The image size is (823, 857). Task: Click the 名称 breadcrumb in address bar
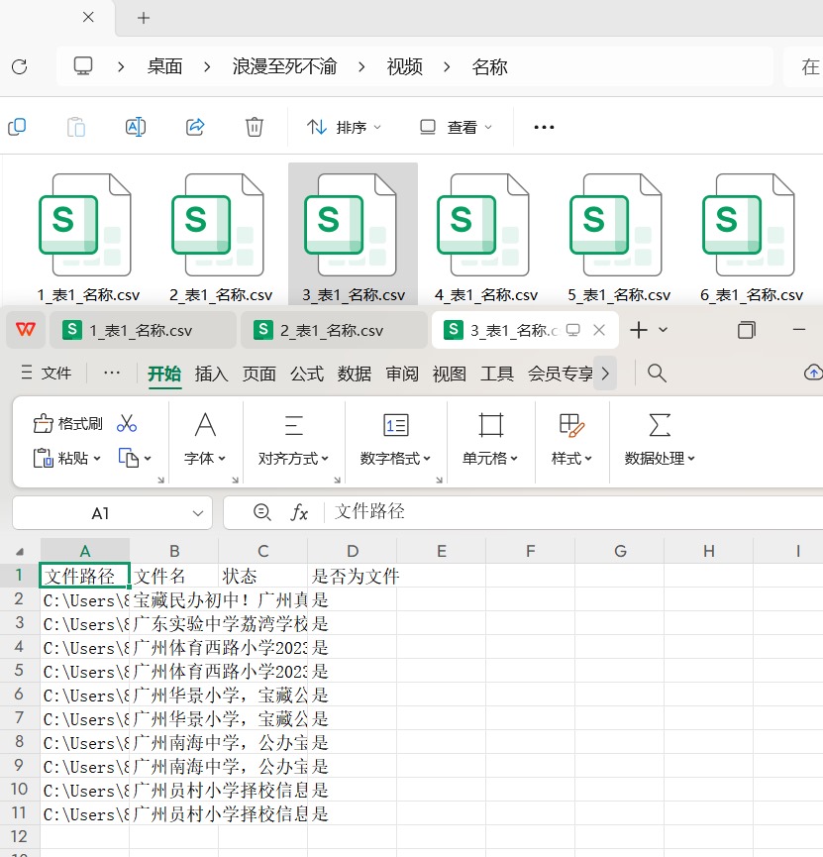[489, 66]
